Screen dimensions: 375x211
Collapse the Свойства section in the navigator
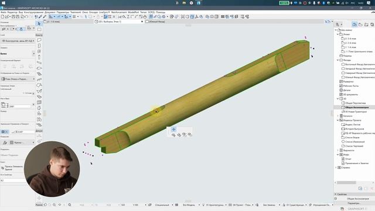(336, 194)
